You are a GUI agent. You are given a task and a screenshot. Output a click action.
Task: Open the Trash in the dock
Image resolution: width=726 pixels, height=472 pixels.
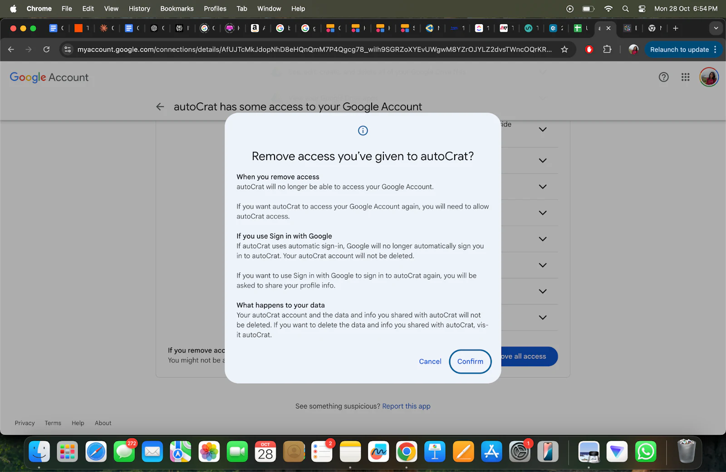686,451
